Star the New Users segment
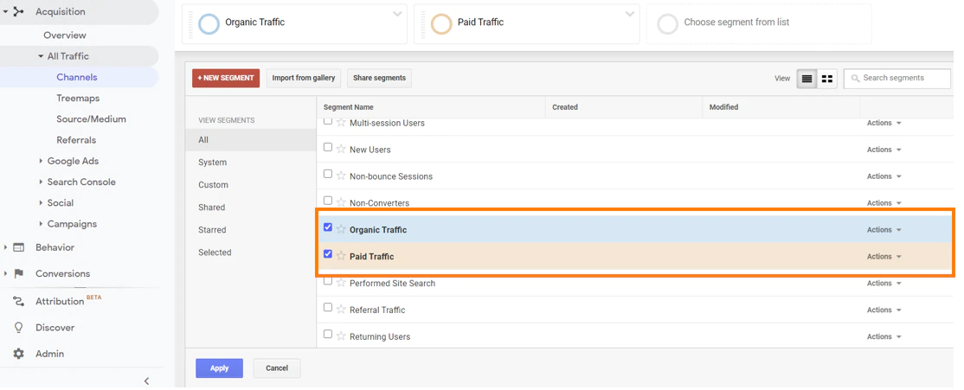964x390 pixels. point(341,150)
